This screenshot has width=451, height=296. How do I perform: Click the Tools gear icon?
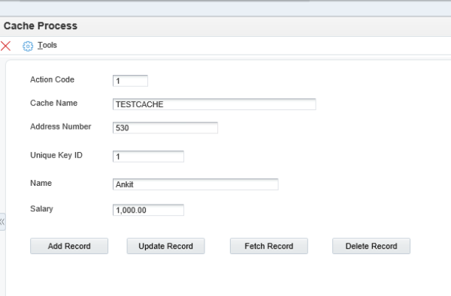click(x=28, y=46)
